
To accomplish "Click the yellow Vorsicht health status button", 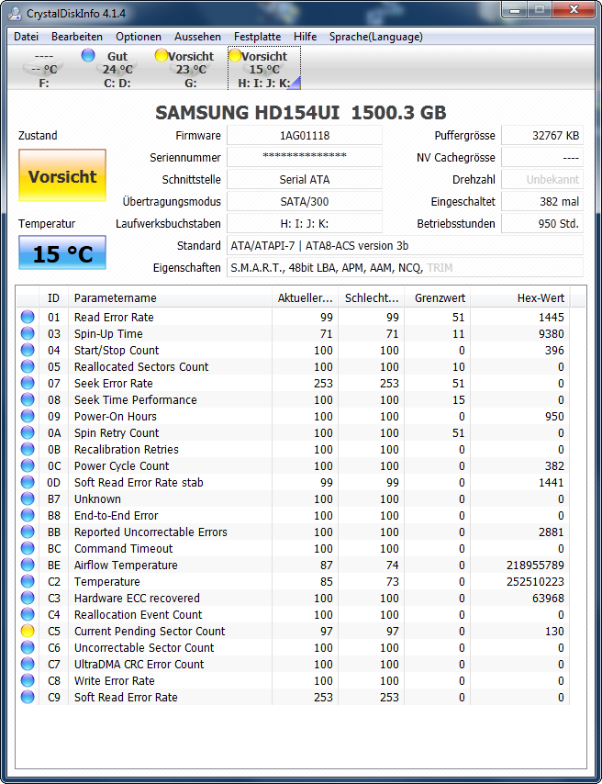I will pyautogui.click(x=62, y=176).
